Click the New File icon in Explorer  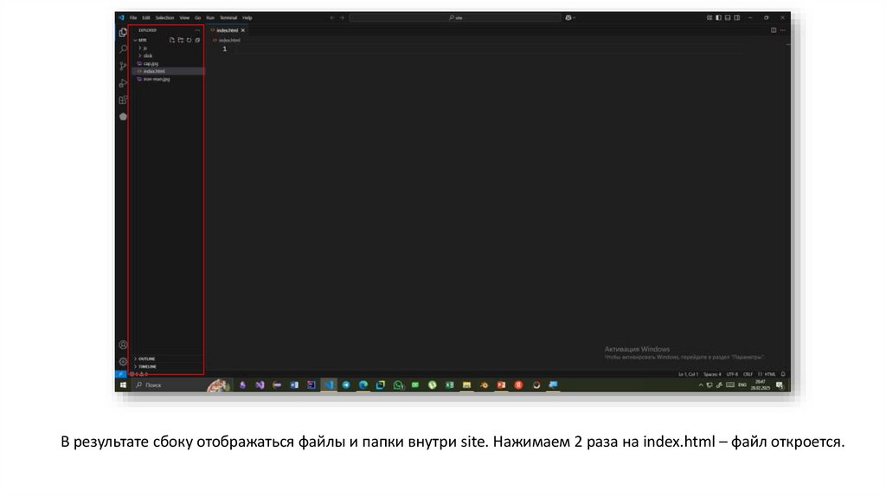[172, 40]
